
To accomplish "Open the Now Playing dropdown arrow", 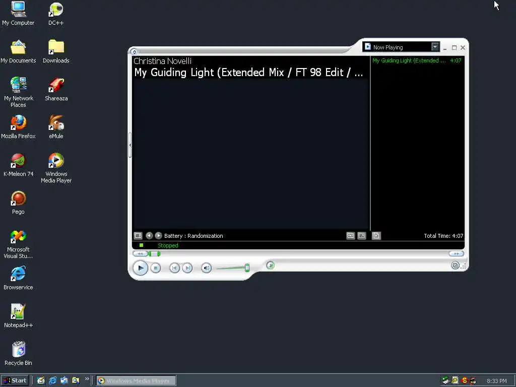I will [x=435, y=47].
